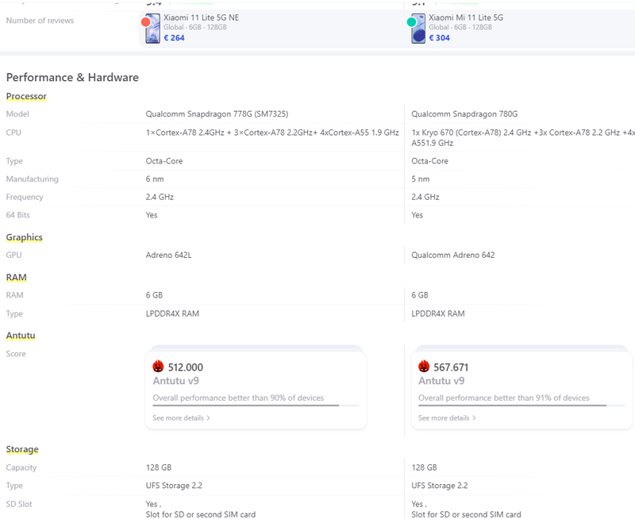Click the '64 Bits' row label

(17, 215)
